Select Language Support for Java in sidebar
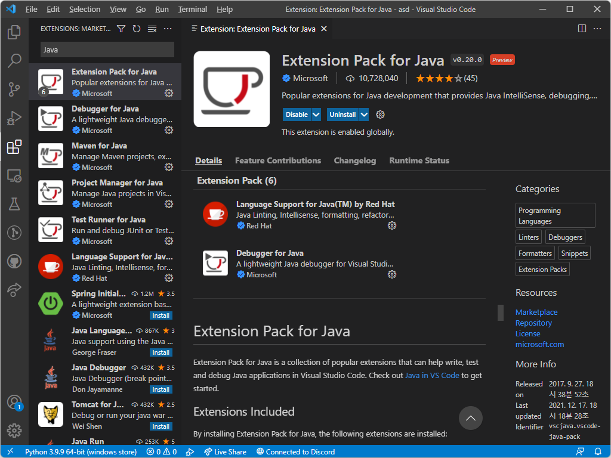Viewport: 611px width, 458px height. pyautogui.click(x=105, y=267)
